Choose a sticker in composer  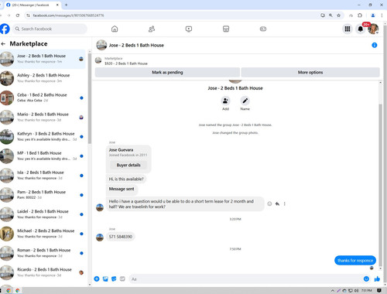[114, 279]
